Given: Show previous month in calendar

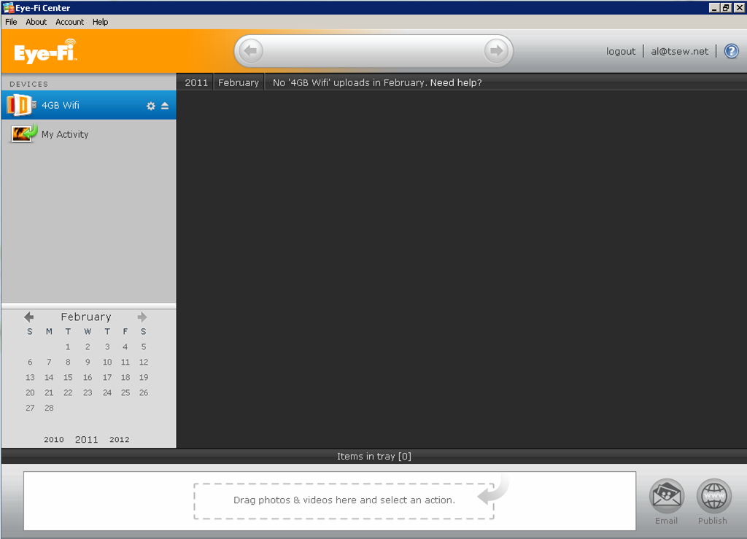Looking at the screenshot, I should coord(29,317).
